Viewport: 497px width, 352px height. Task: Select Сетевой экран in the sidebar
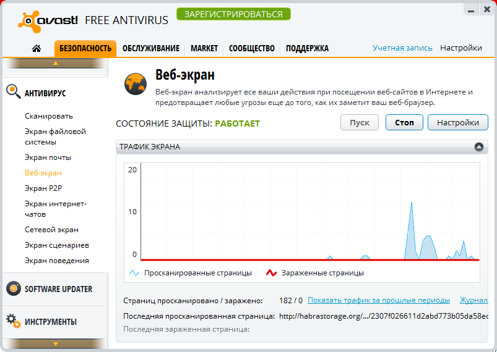click(51, 230)
